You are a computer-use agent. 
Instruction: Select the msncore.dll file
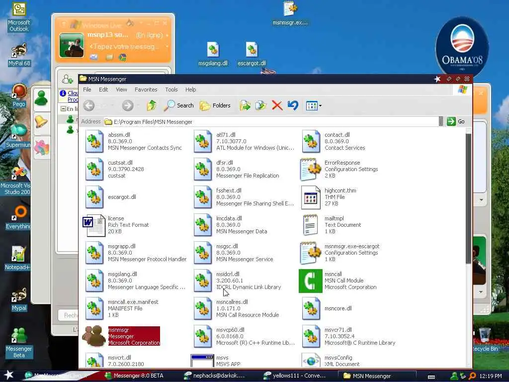point(327,308)
